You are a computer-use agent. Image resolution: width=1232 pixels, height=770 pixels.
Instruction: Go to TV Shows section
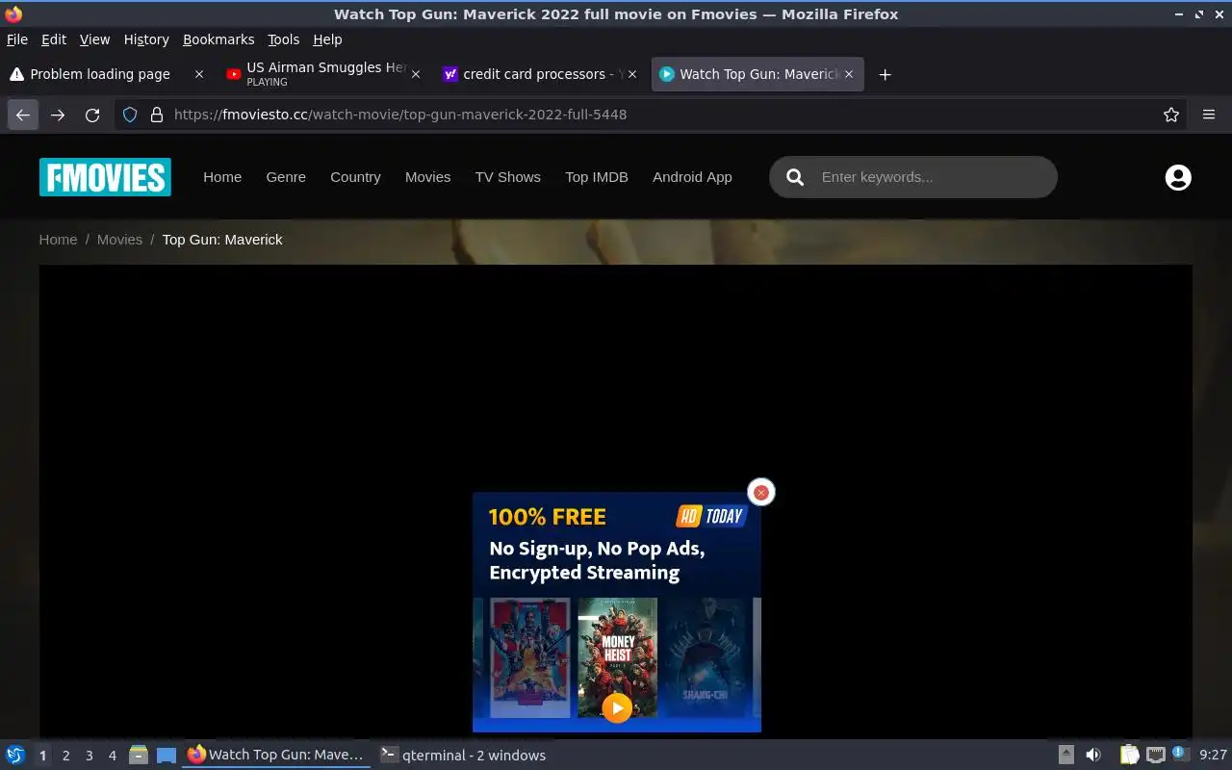pos(507,177)
